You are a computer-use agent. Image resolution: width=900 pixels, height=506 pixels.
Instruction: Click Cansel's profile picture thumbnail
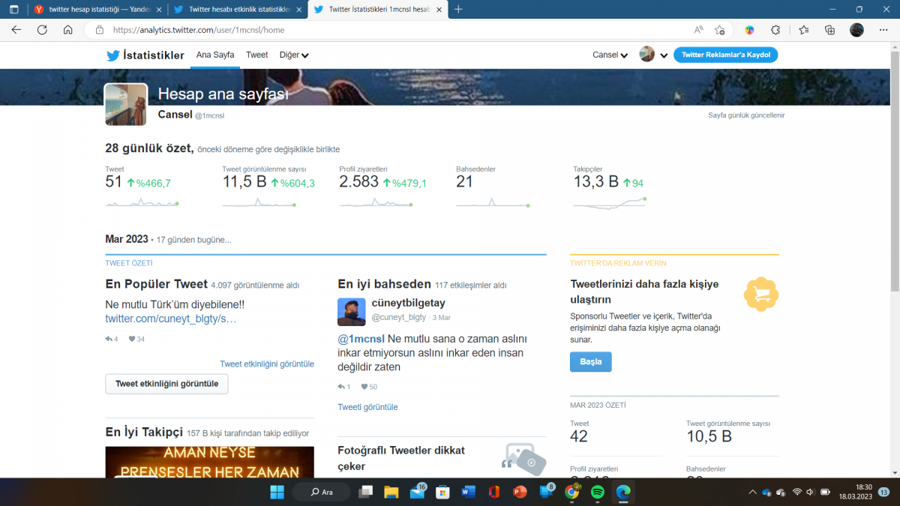(x=126, y=104)
